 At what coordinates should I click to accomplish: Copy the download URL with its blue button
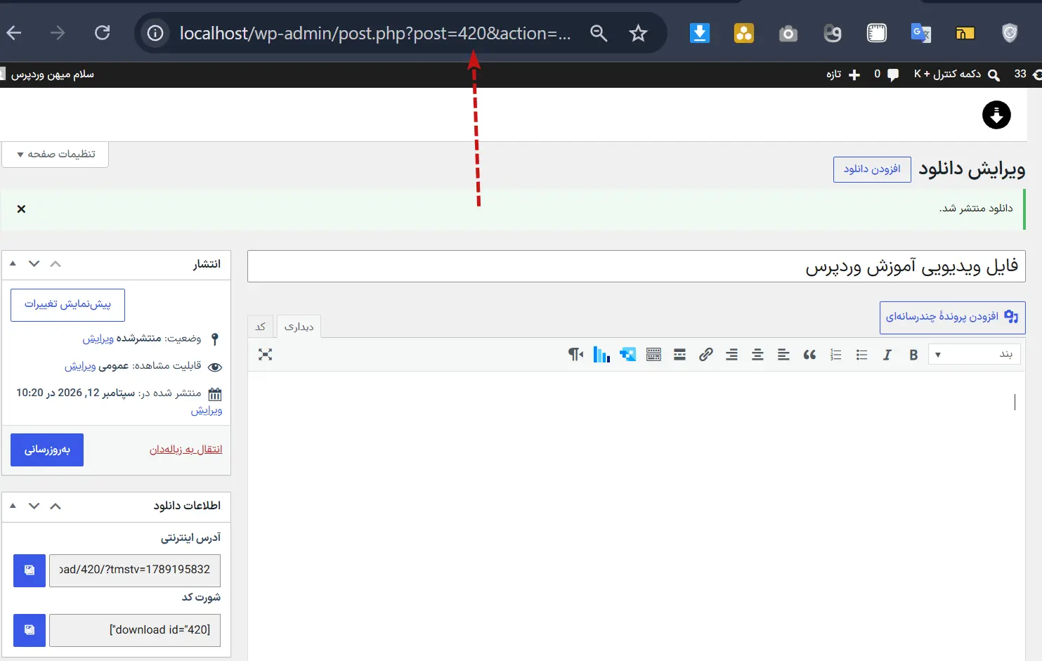point(30,570)
